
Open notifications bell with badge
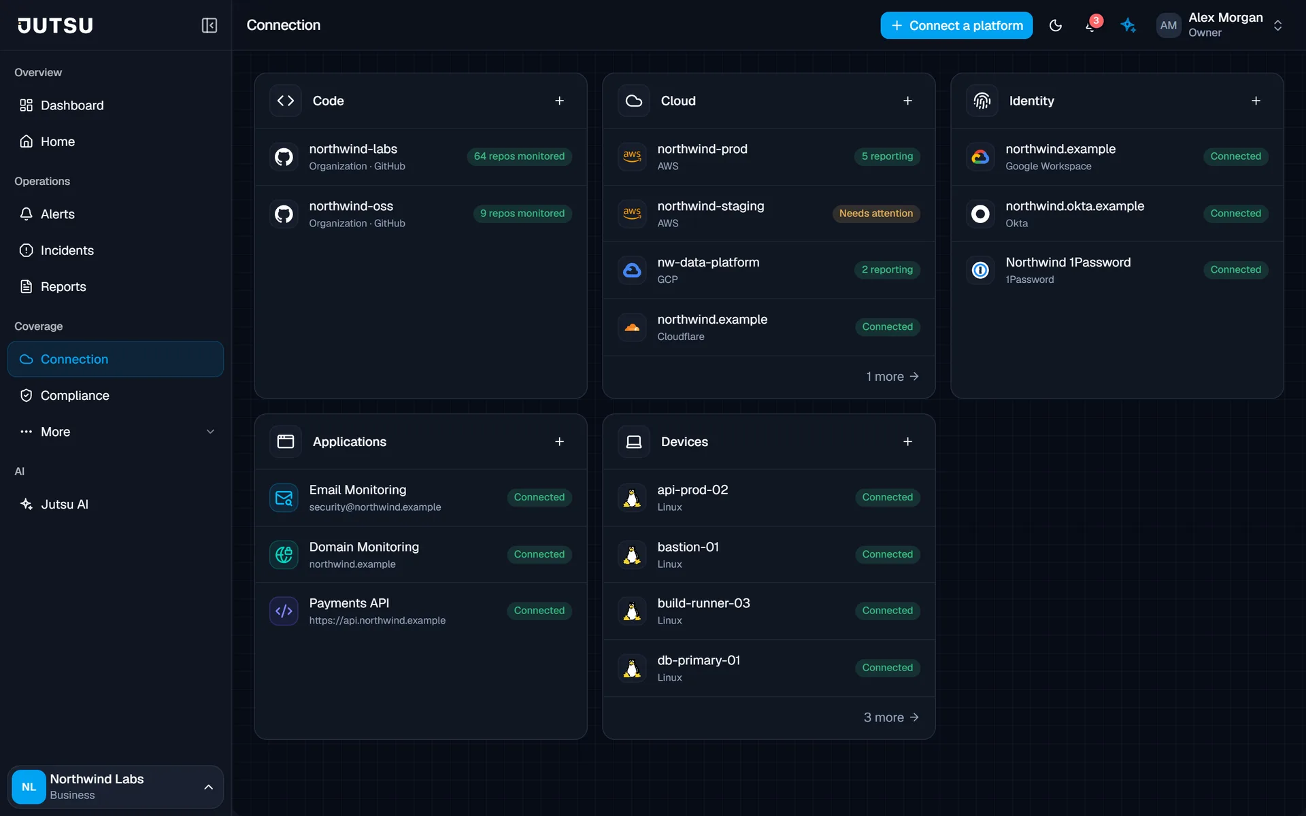(1092, 25)
